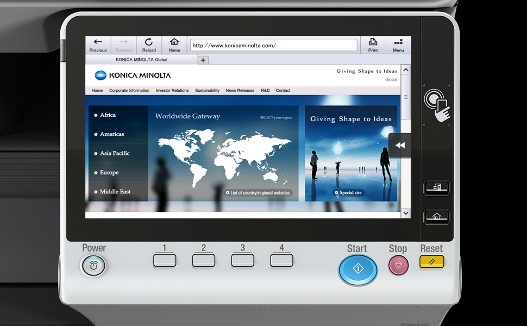This screenshot has width=527, height=326.
Task: Click the Global text label
Action: coord(391,80)
